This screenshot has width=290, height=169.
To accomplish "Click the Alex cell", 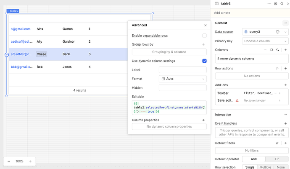I will point(40,29).
